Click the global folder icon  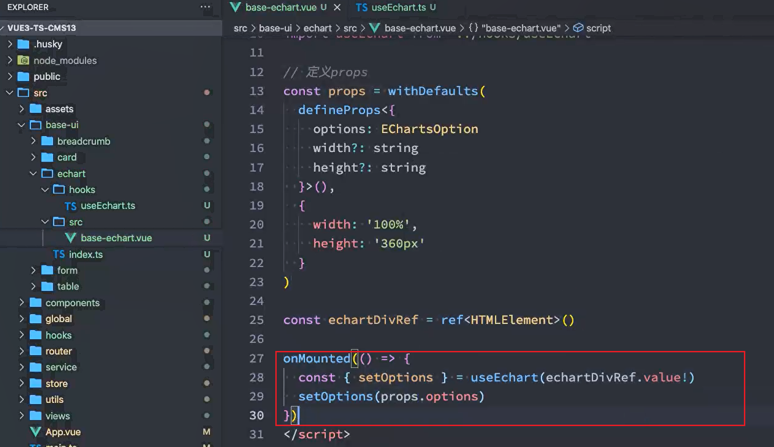[36, 319]
